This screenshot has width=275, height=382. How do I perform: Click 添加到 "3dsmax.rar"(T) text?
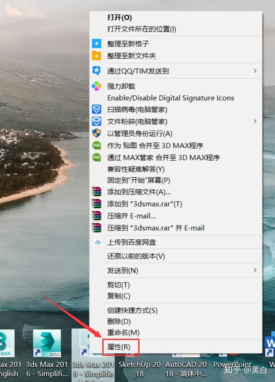coord(144,204)
